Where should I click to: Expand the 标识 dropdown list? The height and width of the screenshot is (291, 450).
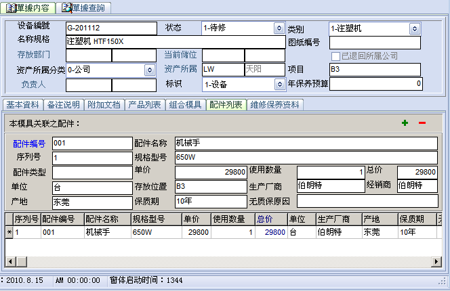[279, 85]
